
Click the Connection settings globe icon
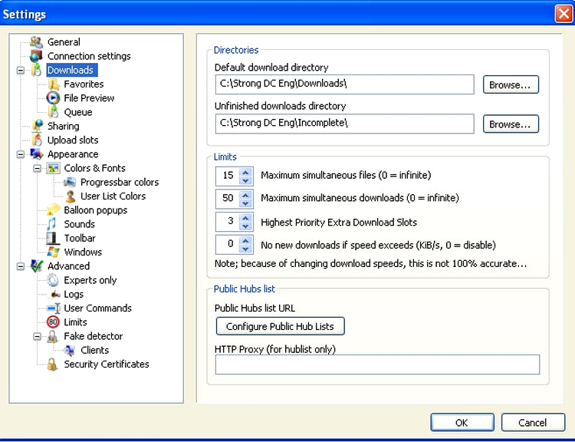coord(36,56)
